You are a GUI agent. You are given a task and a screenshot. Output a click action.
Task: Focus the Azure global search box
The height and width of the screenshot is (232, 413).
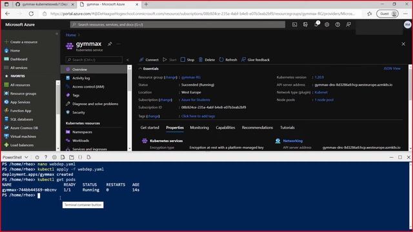coord(177,24)
